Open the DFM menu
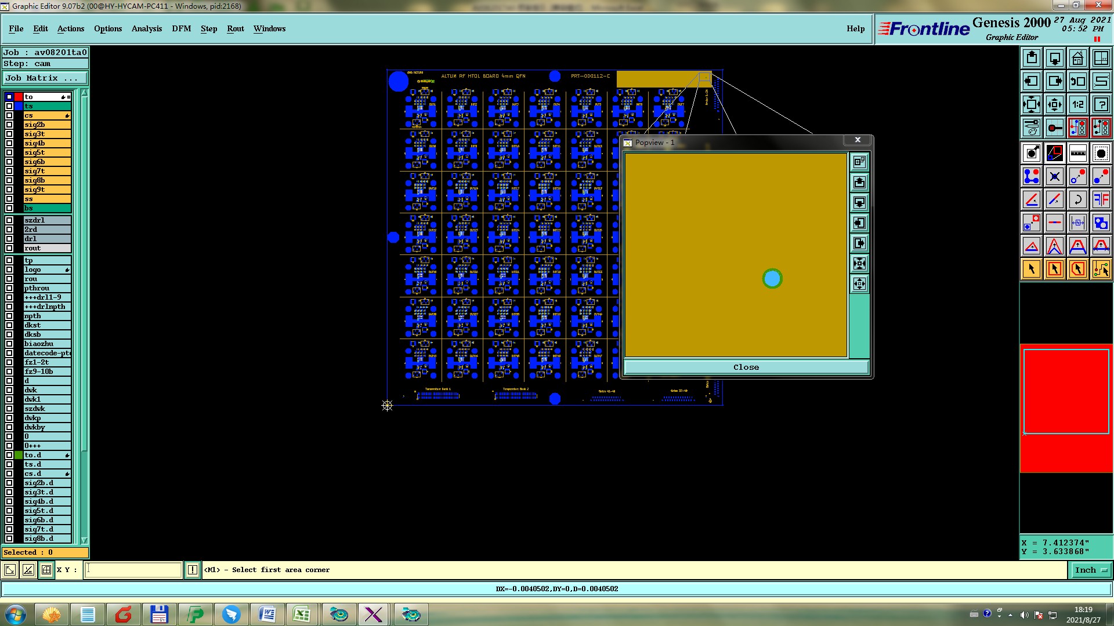 tap(181, 28)
